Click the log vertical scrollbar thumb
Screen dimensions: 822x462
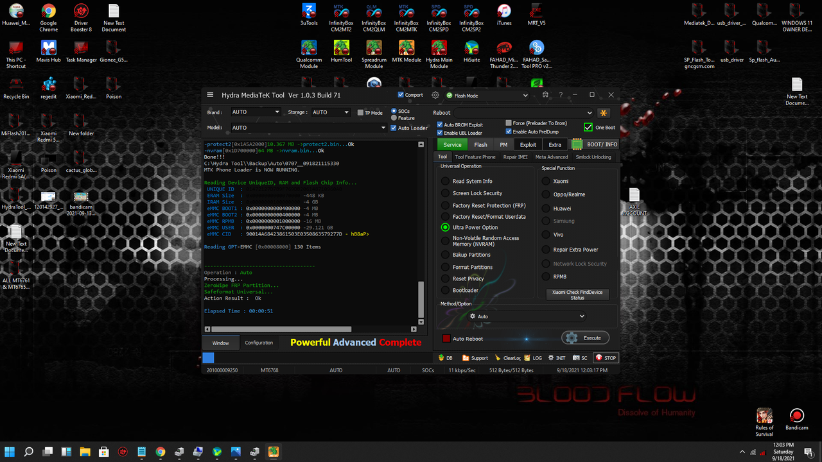tap(421, 300)
